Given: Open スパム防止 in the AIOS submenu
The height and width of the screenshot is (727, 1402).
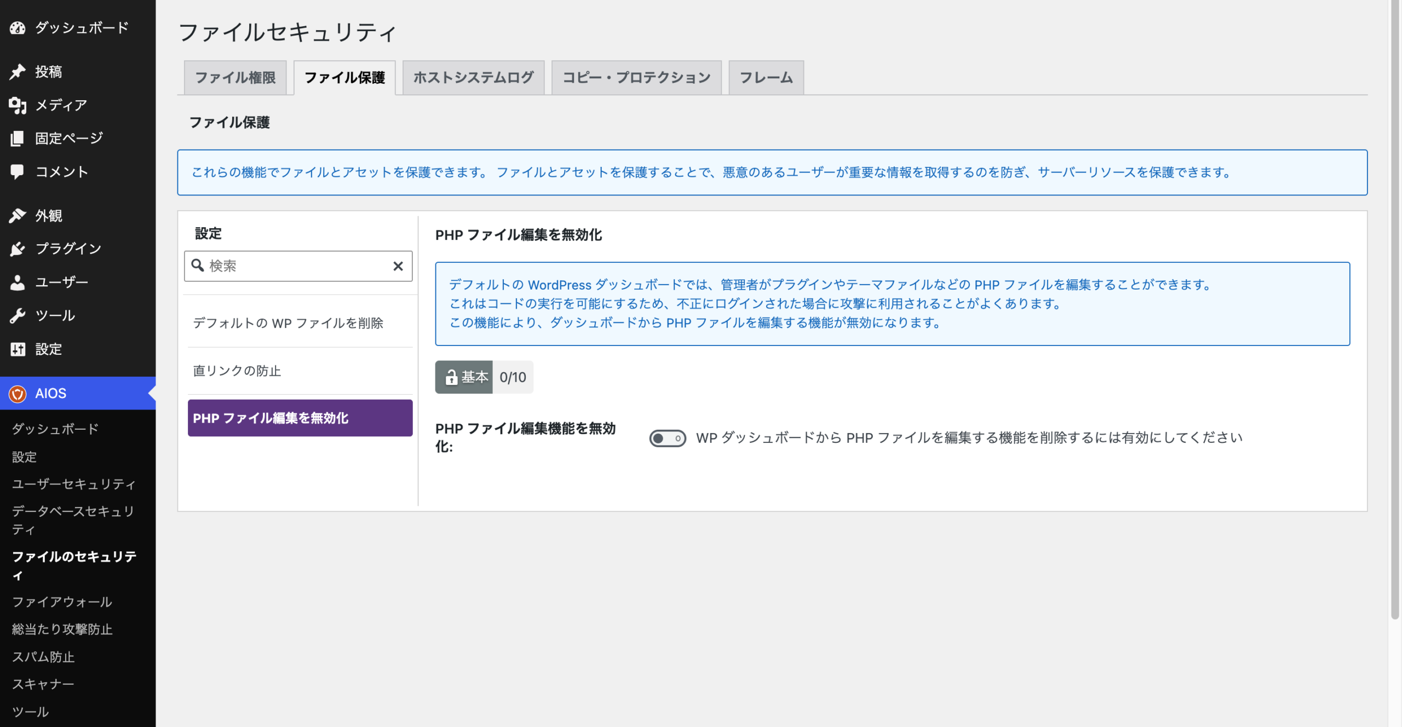Looking at the screenshot, I should coord(43,657).
